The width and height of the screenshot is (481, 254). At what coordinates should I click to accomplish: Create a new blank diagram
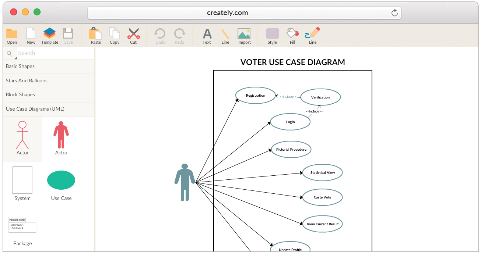pos(31,35)
